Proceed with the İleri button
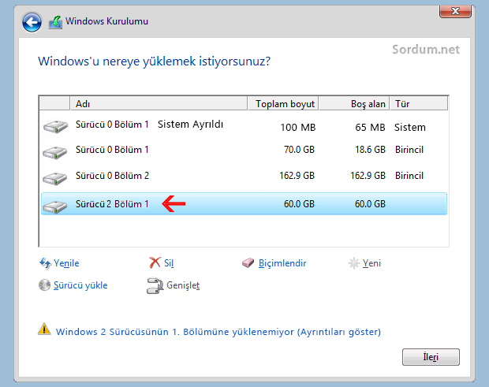Screen dimensions: 489x387 point(431,357)
